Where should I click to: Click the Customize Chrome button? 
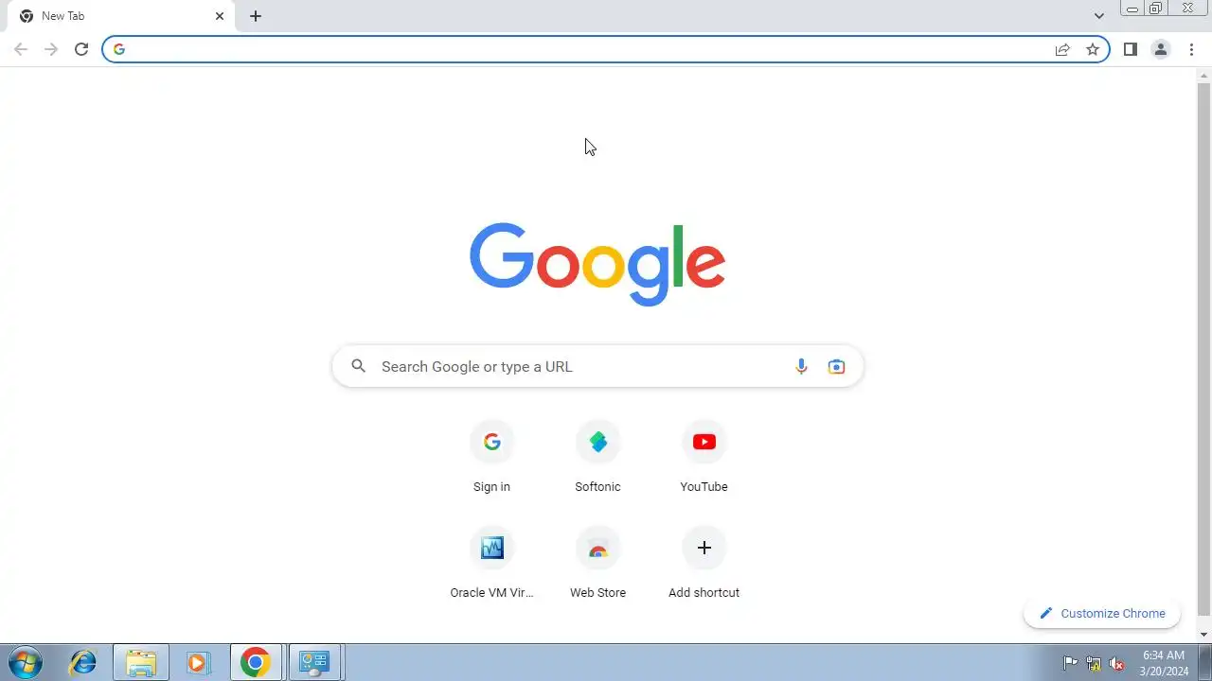click(1102, 613)
